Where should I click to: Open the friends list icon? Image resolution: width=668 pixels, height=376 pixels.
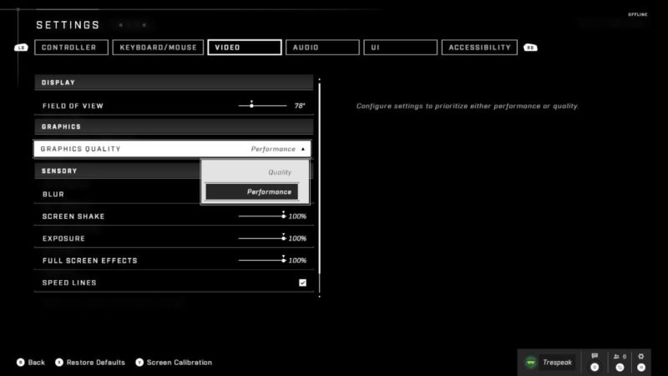618,357
